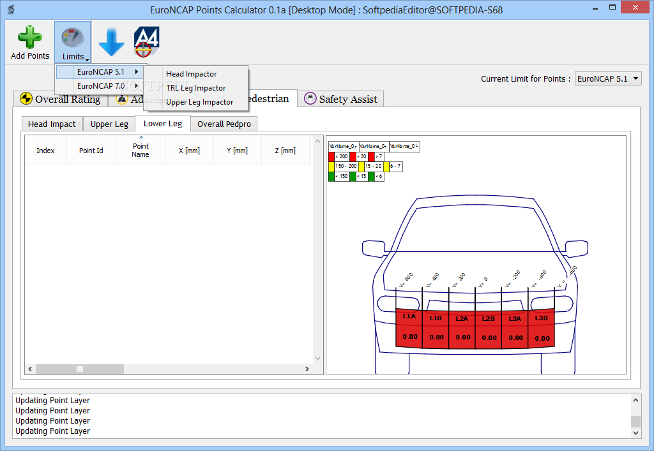Click the A4 target report icon
The height and width of the screenshot is (451, 654).
146,41
